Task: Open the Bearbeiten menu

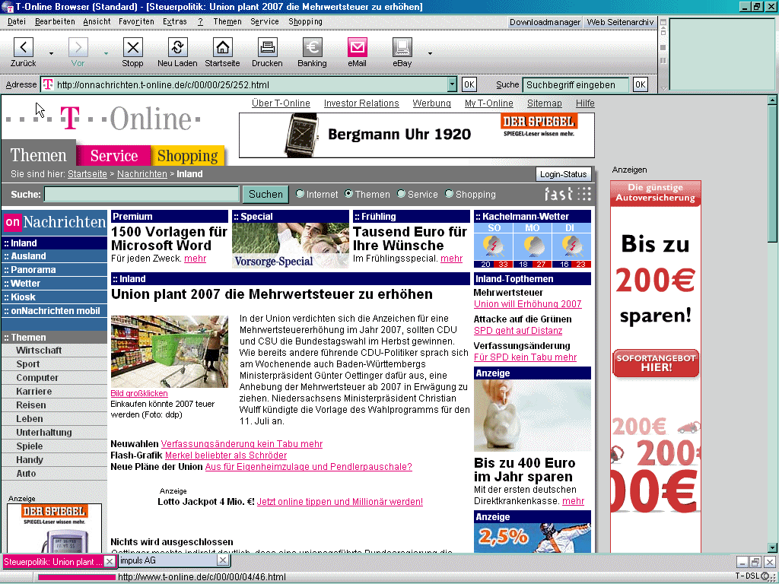Action: coord(55,21)
